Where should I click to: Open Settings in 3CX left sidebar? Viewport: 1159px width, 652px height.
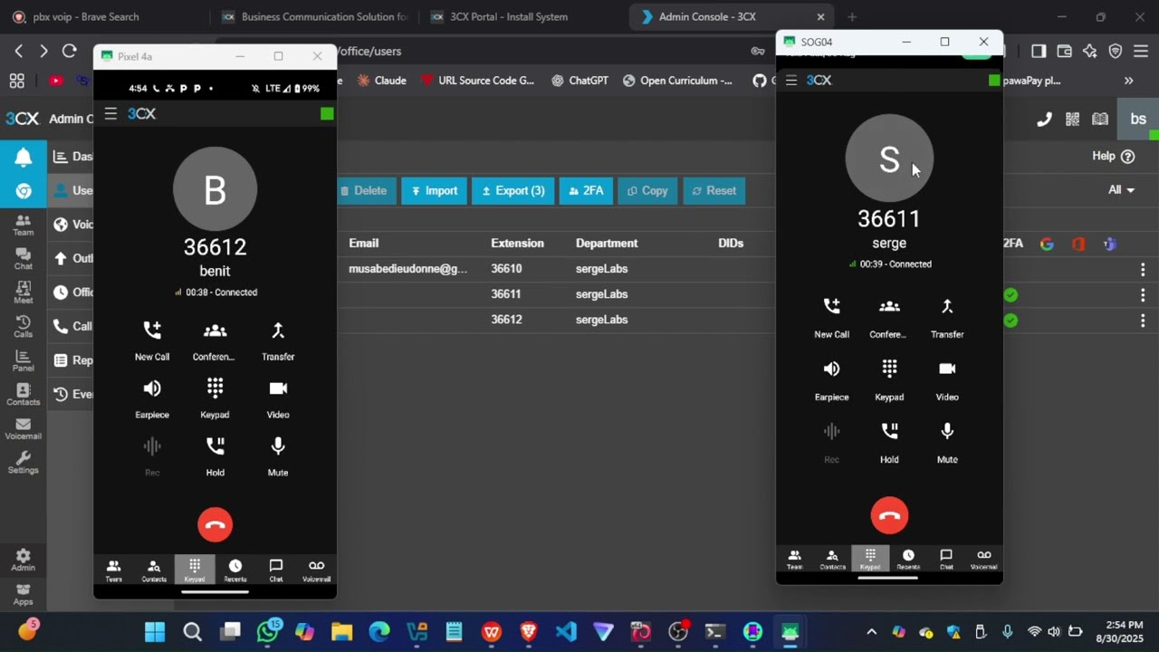pyautogui.click(x=23, y=463)
